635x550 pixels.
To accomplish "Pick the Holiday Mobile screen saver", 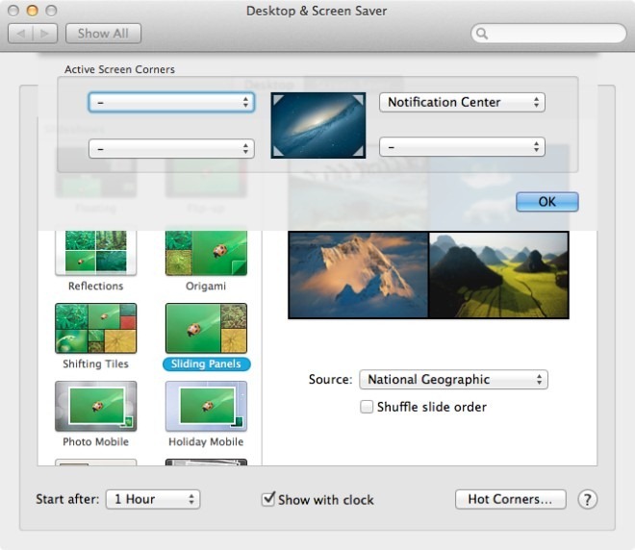I will pos(206,406).
